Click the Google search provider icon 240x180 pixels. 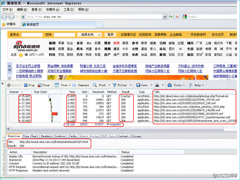pyautogui.click(x=185, y=17)
